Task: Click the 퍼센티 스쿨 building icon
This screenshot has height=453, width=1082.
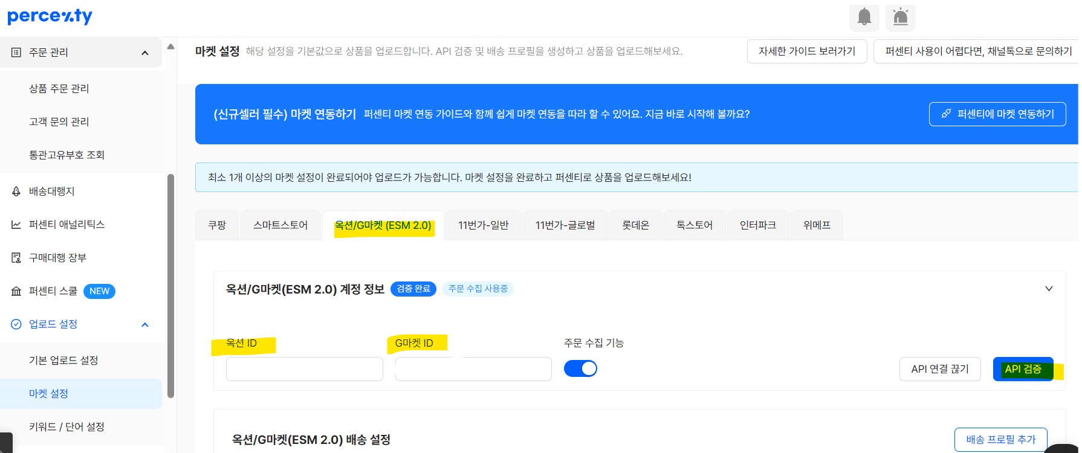Action: click(16, 291)
